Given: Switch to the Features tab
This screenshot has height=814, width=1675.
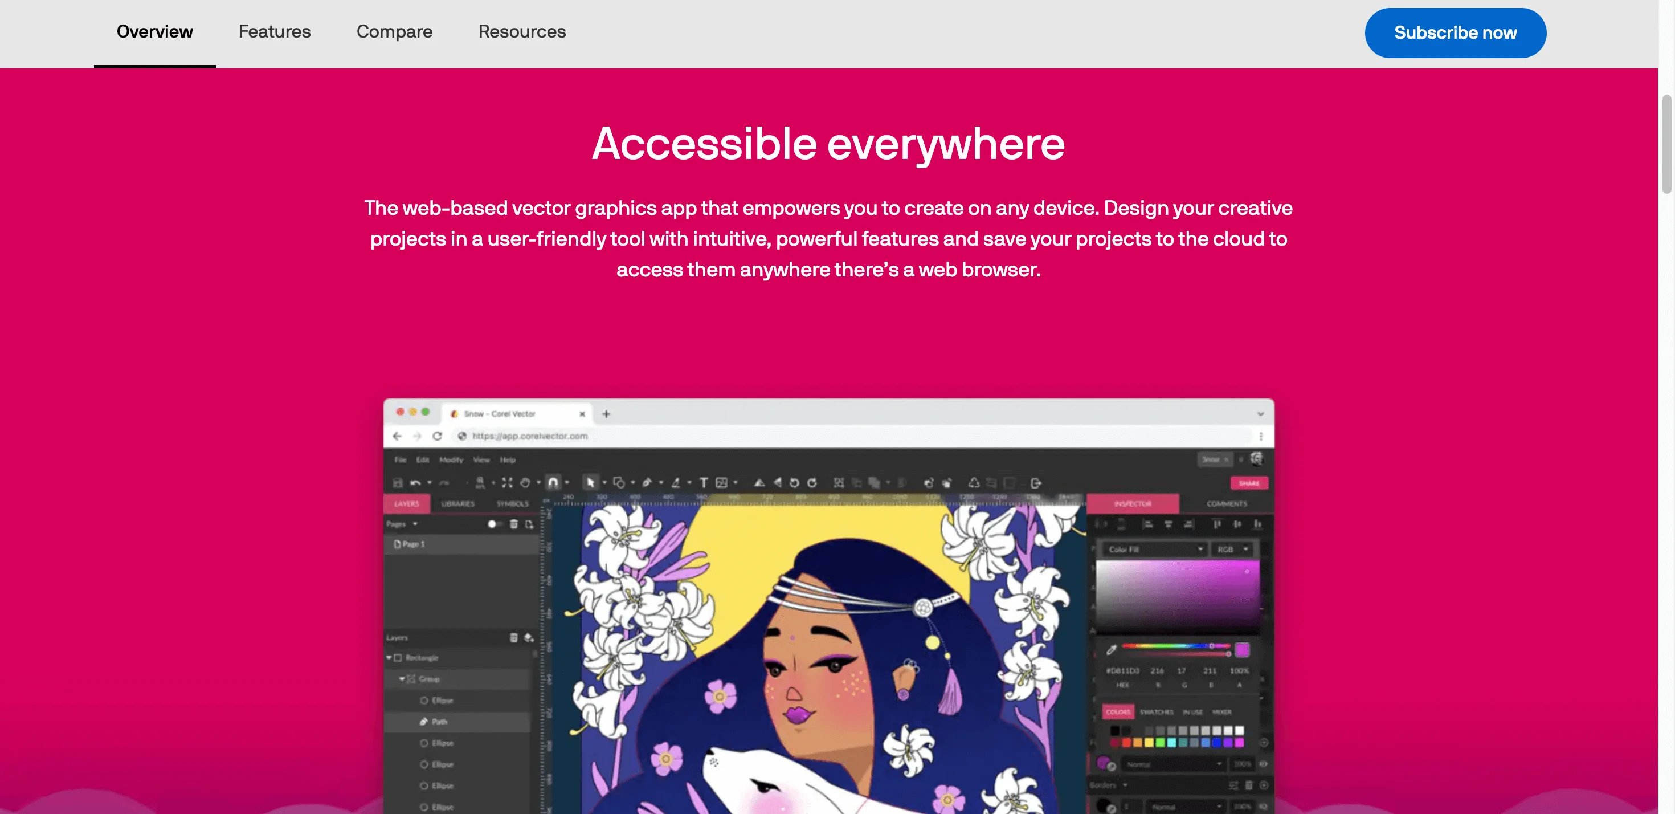Looking at the screenshot, I should (275, 31).
